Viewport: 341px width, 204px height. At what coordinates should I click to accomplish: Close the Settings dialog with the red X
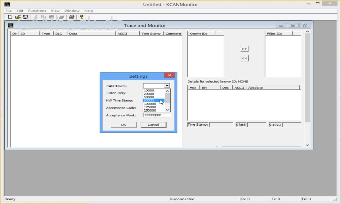pyautogui.click(x=169, y=75)
